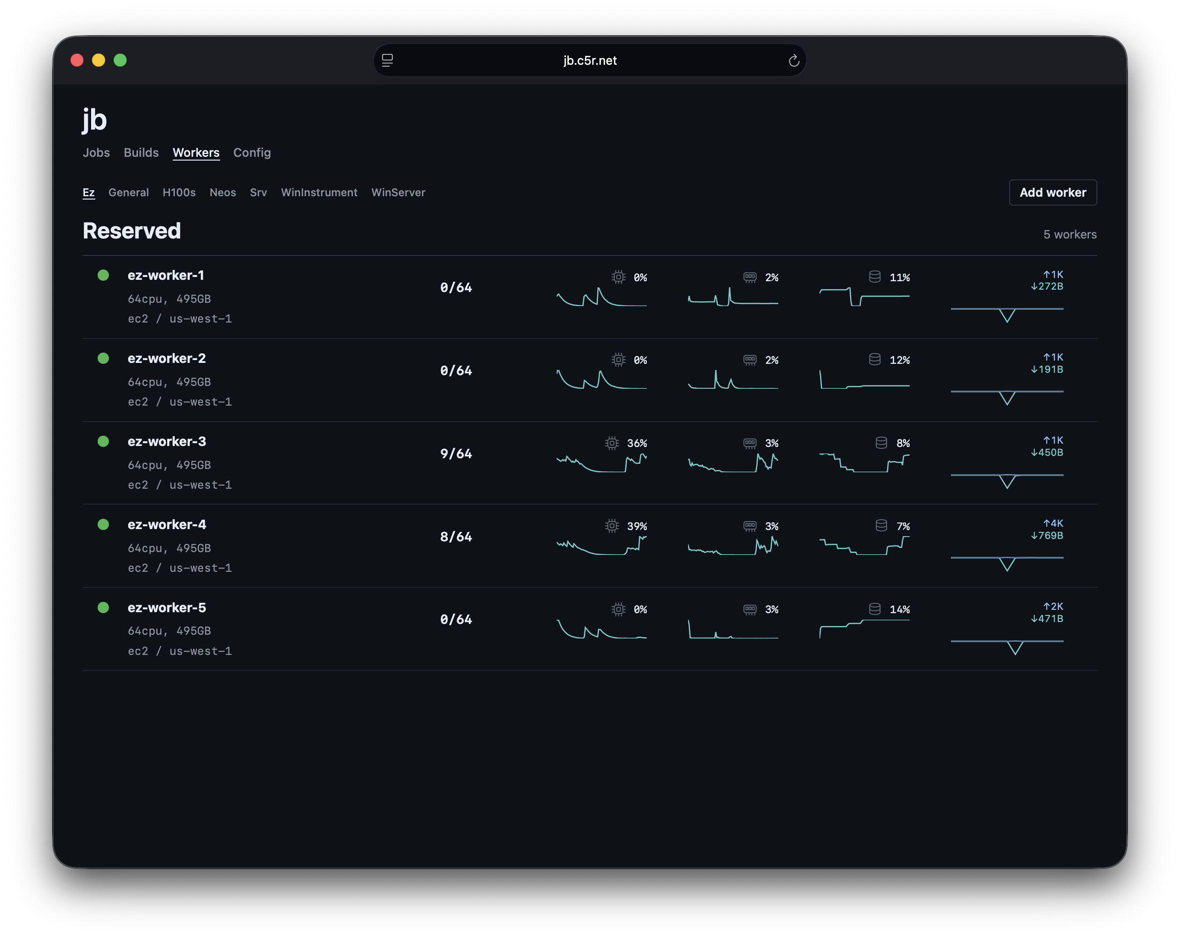Click the disk icon for ez-worker-2
Image resolution: width=1180 pixels, height=938 pixels.
[874, 360]
